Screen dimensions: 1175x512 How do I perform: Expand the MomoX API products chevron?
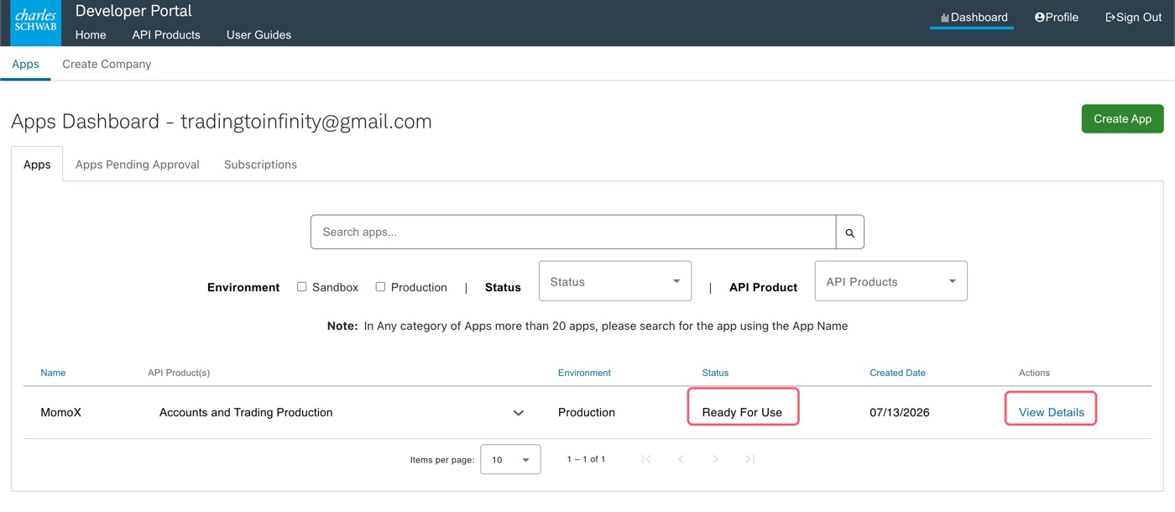(x=519, y=413)
